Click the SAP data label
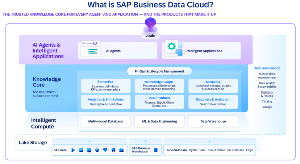 point(60,150)
